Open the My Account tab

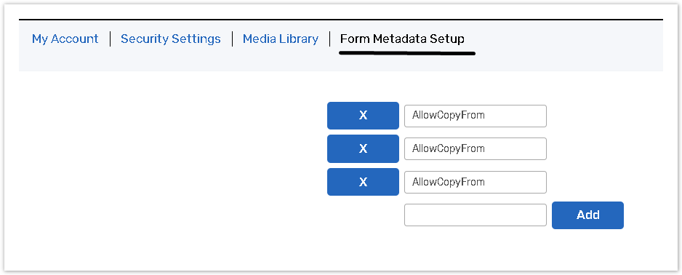65,39
